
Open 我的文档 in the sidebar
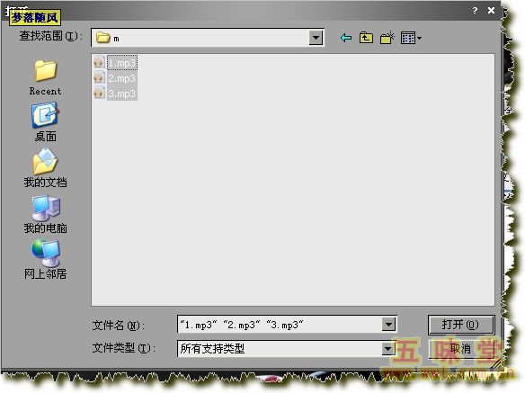(45, 168)
